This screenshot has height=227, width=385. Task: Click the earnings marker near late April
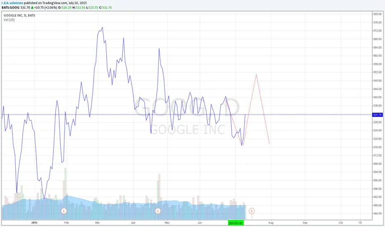158,211
